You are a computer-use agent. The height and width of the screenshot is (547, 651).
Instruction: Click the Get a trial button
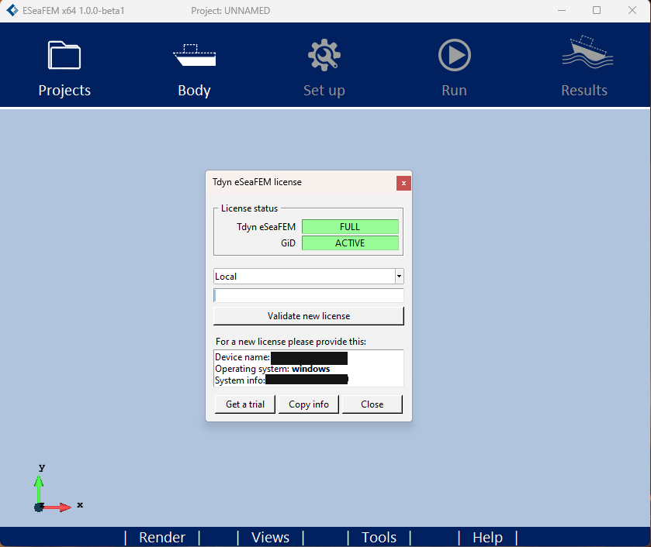pos(245,404)
